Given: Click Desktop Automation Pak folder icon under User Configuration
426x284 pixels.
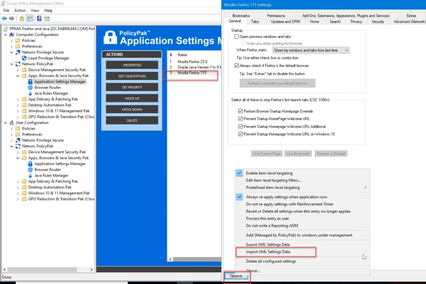Looking at the screenshot, I should [x=24, y=187].
